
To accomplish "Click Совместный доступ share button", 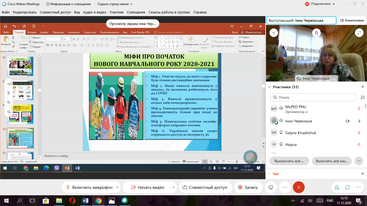I will point(204,187).
